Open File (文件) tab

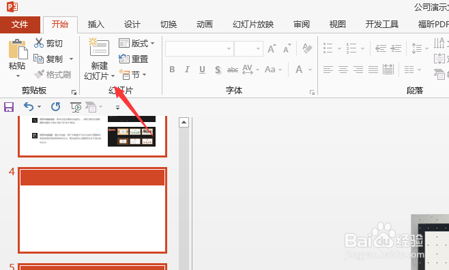(x=20, y=25)
